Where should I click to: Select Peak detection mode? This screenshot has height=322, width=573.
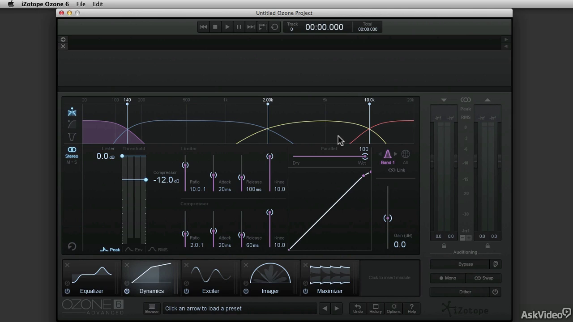coord(110,250)
